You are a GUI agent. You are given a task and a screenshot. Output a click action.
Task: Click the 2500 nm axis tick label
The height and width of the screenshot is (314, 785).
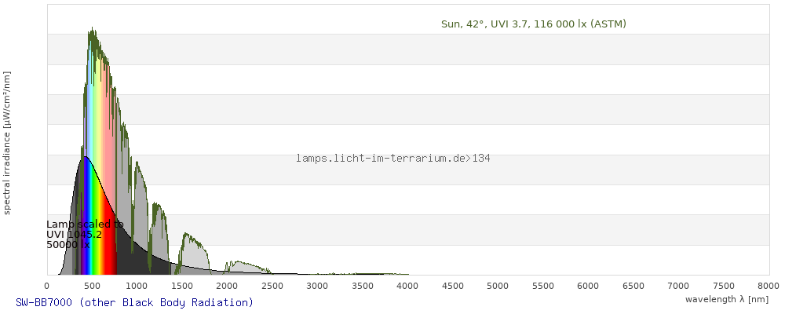point(272,286)
